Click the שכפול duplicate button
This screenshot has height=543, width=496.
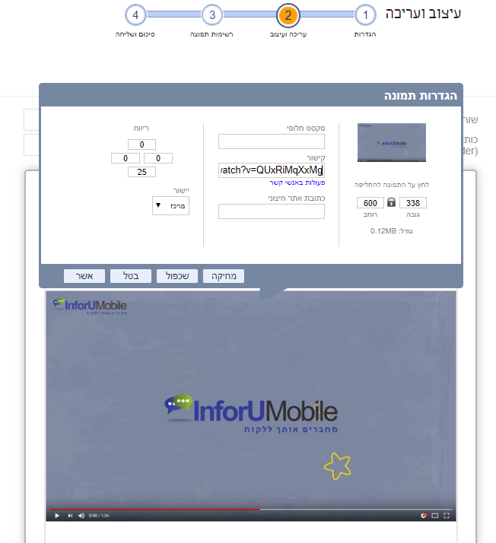click(177, 276)
